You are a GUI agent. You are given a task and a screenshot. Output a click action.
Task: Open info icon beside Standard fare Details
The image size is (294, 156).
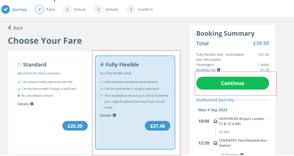32,104
